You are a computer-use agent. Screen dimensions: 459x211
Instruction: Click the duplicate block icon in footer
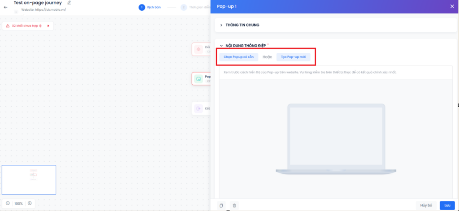221,206
